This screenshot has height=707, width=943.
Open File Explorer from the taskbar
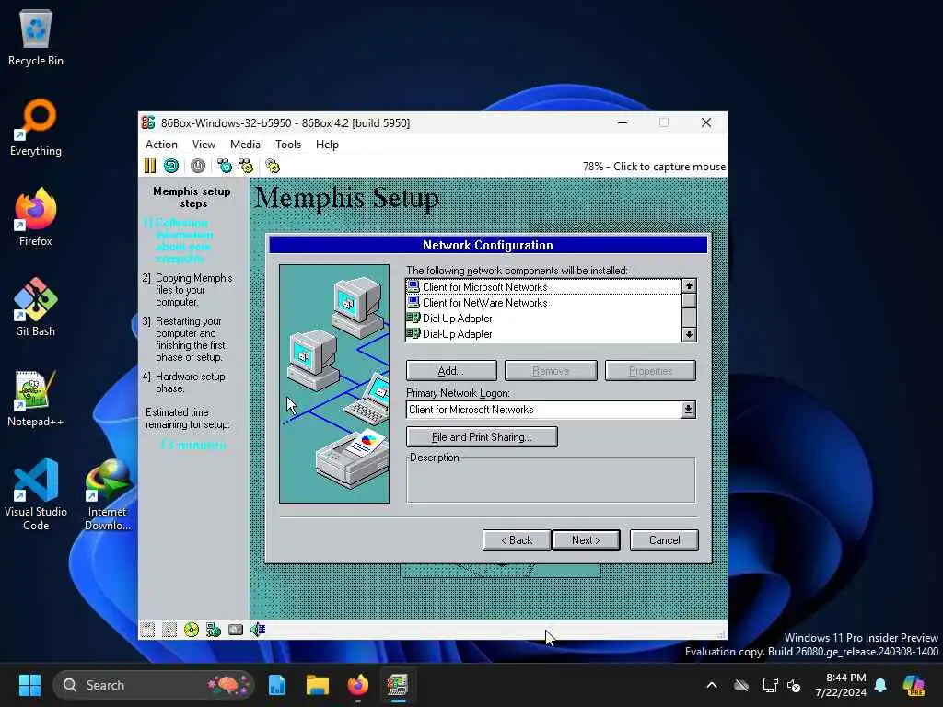tap(317, 685)
